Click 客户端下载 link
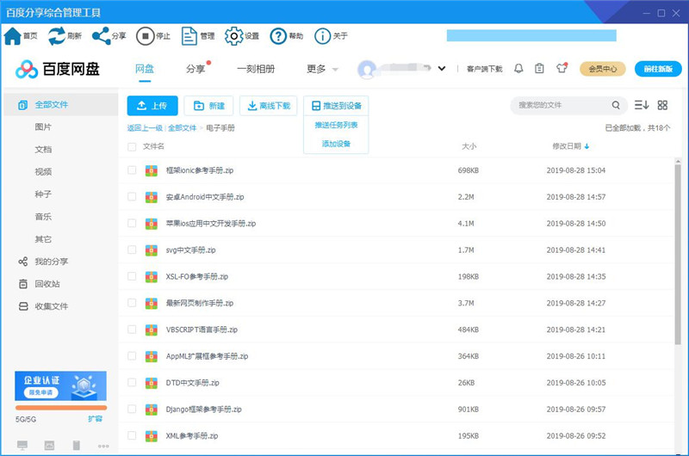This screenshot has width=689, height=456. click(484, 69)
